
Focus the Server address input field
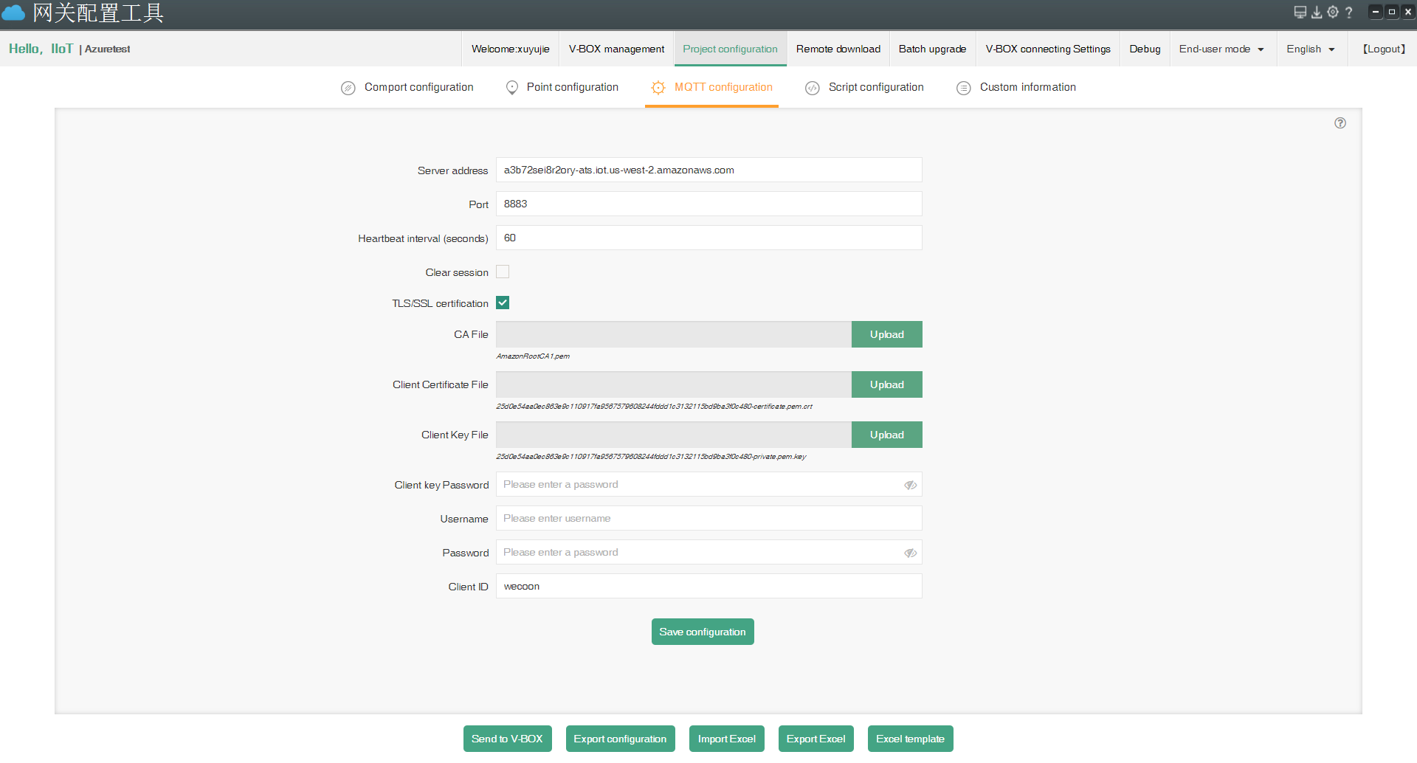708,170
